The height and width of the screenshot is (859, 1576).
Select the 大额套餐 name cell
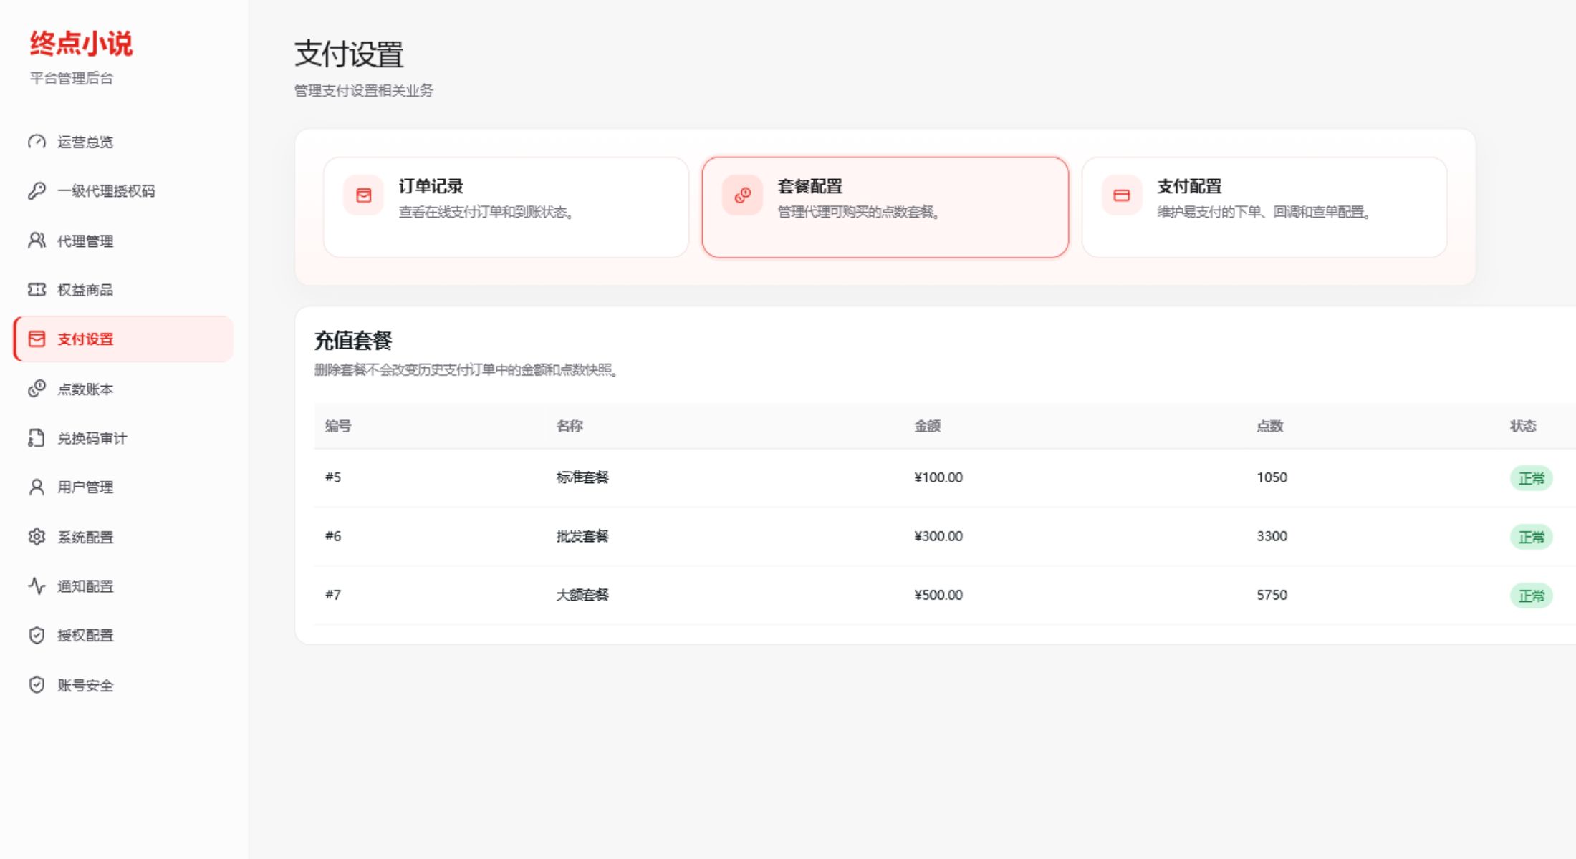coord(582,595)
